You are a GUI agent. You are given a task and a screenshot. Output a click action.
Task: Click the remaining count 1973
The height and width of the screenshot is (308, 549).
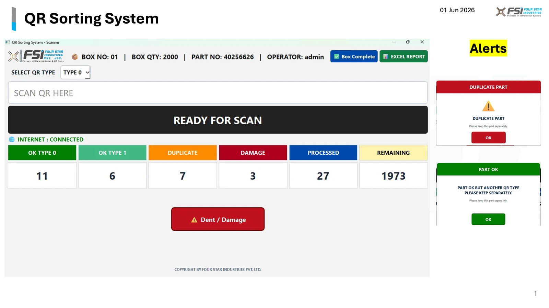point(394,176)
